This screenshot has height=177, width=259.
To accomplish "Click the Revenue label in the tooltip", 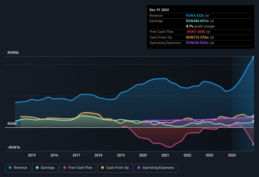I will click(156, 15).
